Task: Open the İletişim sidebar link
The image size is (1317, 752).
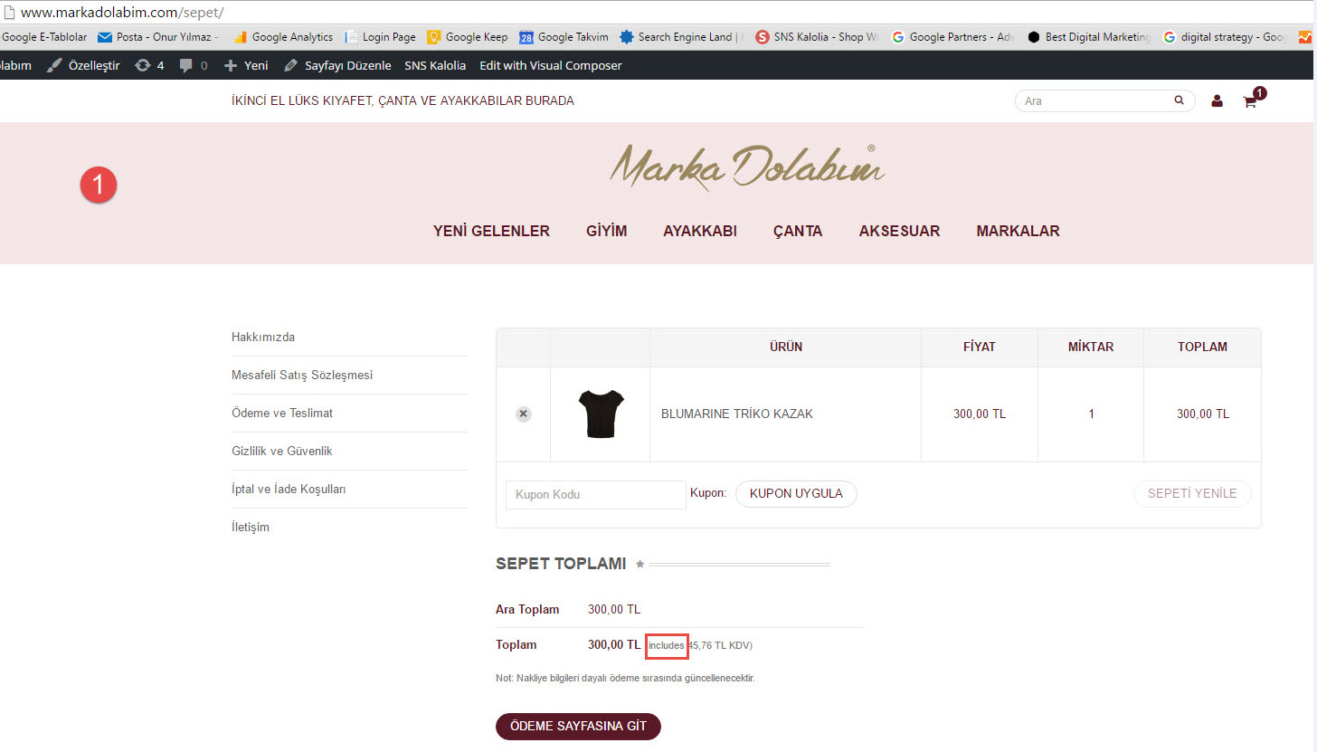Action: (251, 527)
